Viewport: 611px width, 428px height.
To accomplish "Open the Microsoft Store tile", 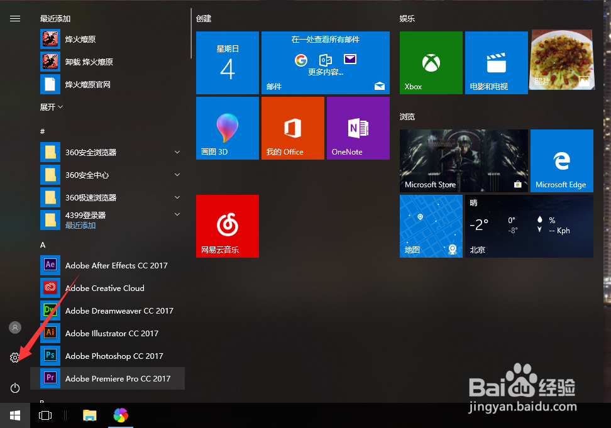I will pos(464,161).
